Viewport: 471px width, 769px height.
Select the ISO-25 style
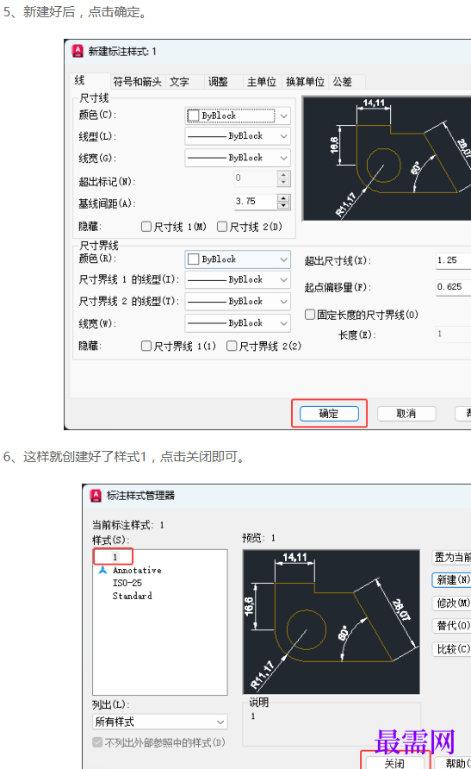[127, 583]
